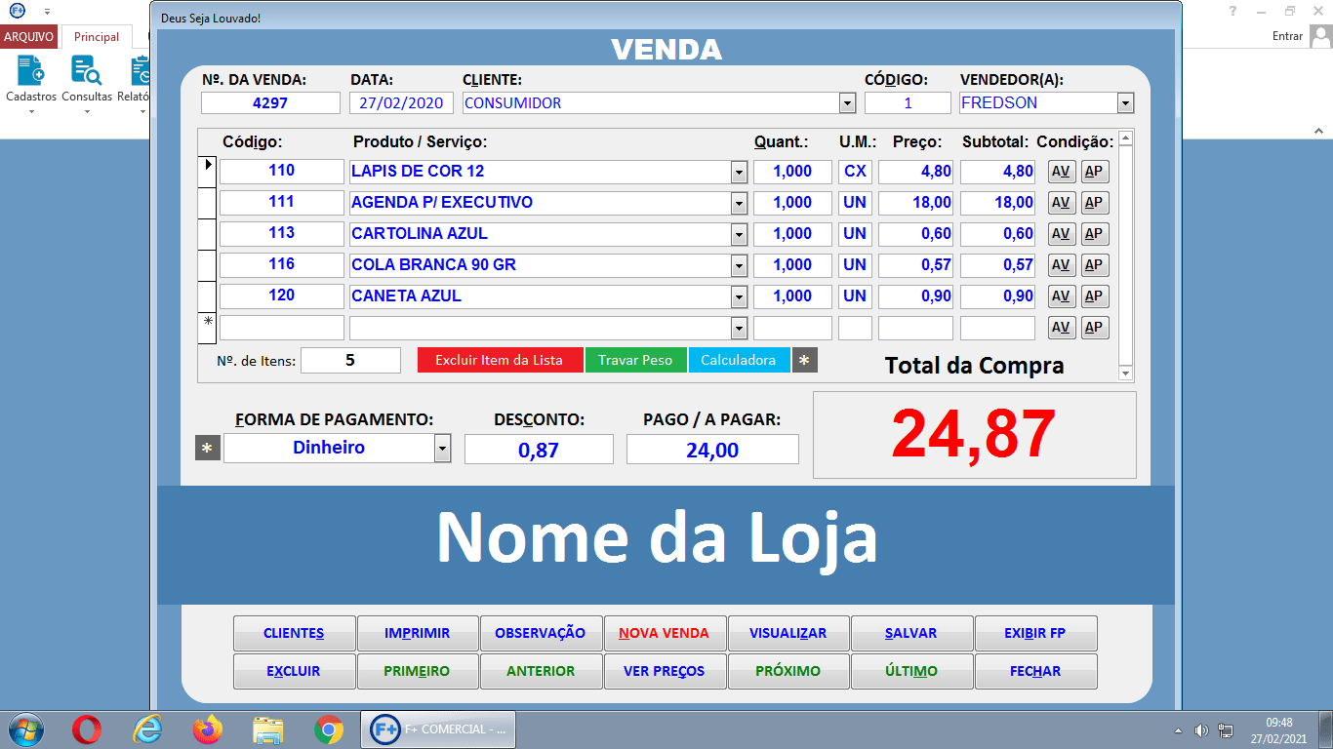Image resolution: width=1333 pixels, height=749 pixels.
Task: Start a NOVA VENDA
Action: click(665, 632)
